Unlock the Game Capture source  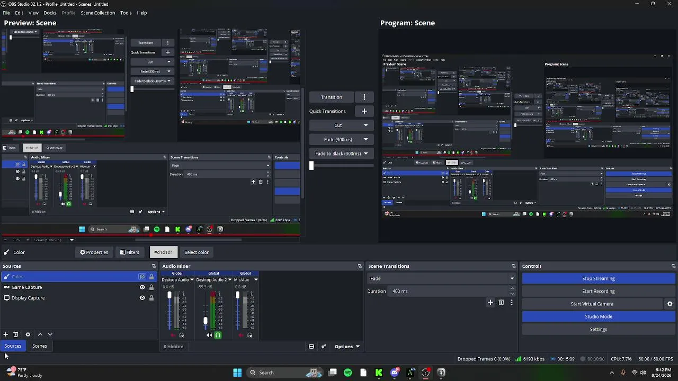tap(151, 287)
